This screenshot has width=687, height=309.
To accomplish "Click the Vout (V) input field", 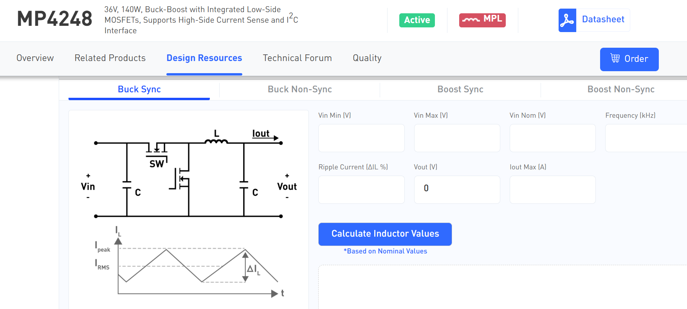I will (457, 190).
